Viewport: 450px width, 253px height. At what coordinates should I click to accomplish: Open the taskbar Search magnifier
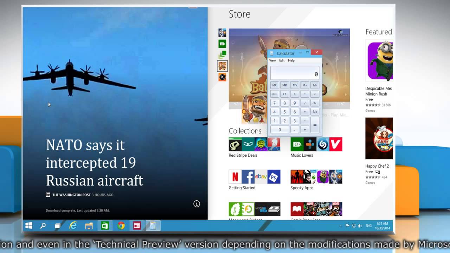[x=43, y=226]
